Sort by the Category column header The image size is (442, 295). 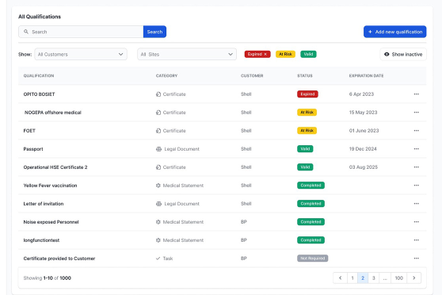166,75
